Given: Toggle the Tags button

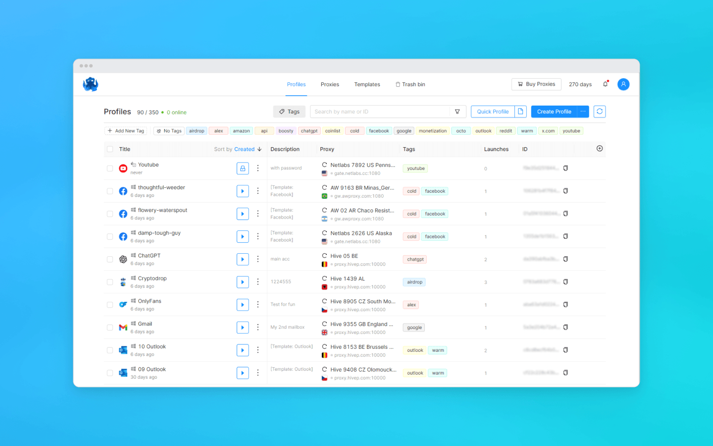Looking at the screenshot, I should pyautogui.click(x=289, y=111).
